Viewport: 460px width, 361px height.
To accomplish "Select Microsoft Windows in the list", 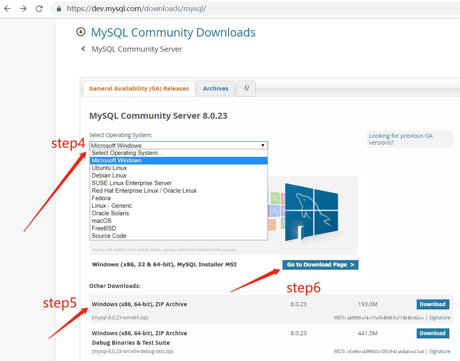I will 179,160.
